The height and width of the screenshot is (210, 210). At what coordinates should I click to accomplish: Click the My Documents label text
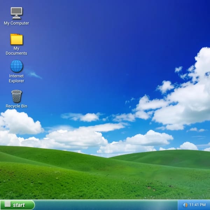click(16, 51)
